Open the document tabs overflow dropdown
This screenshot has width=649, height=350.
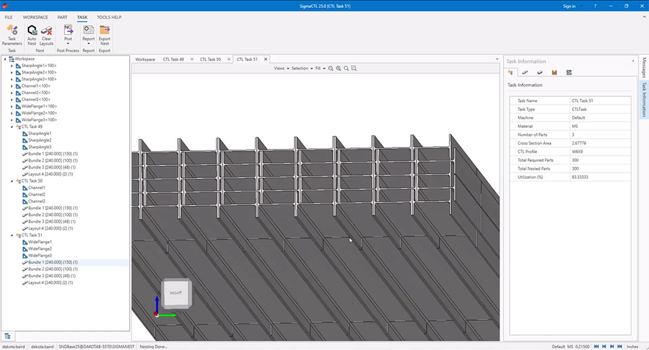click(x=497, y=60)
